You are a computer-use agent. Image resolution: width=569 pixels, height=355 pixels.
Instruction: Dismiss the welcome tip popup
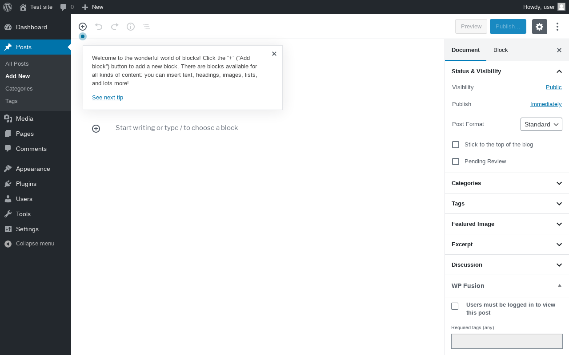(x=274, y=54)
